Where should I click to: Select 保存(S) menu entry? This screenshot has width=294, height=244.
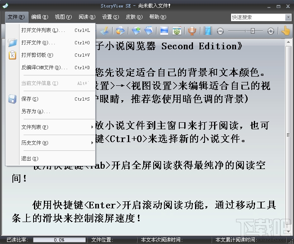(x=58, y=99)
